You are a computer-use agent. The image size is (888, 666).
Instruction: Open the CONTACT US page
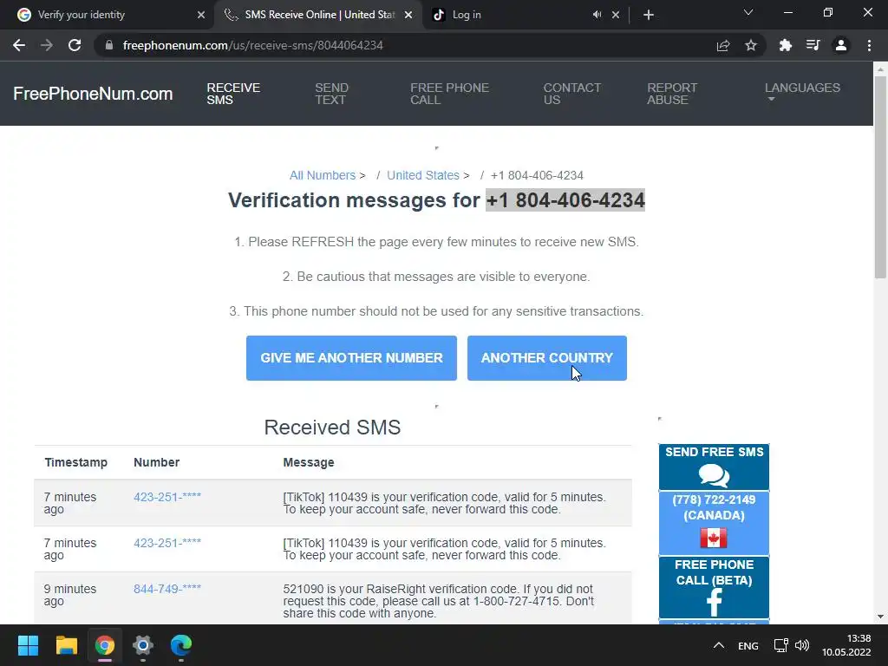click(572, 94)
